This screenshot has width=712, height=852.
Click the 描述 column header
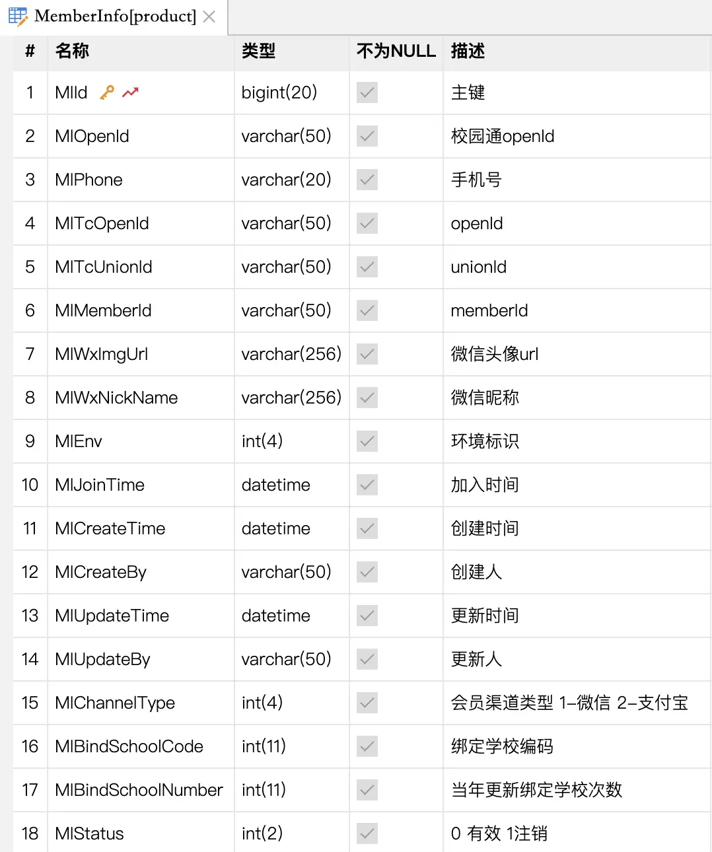pyautogui.click(x=468, y=51)
